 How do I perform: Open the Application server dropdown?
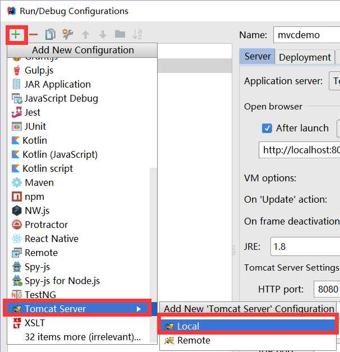334,81
